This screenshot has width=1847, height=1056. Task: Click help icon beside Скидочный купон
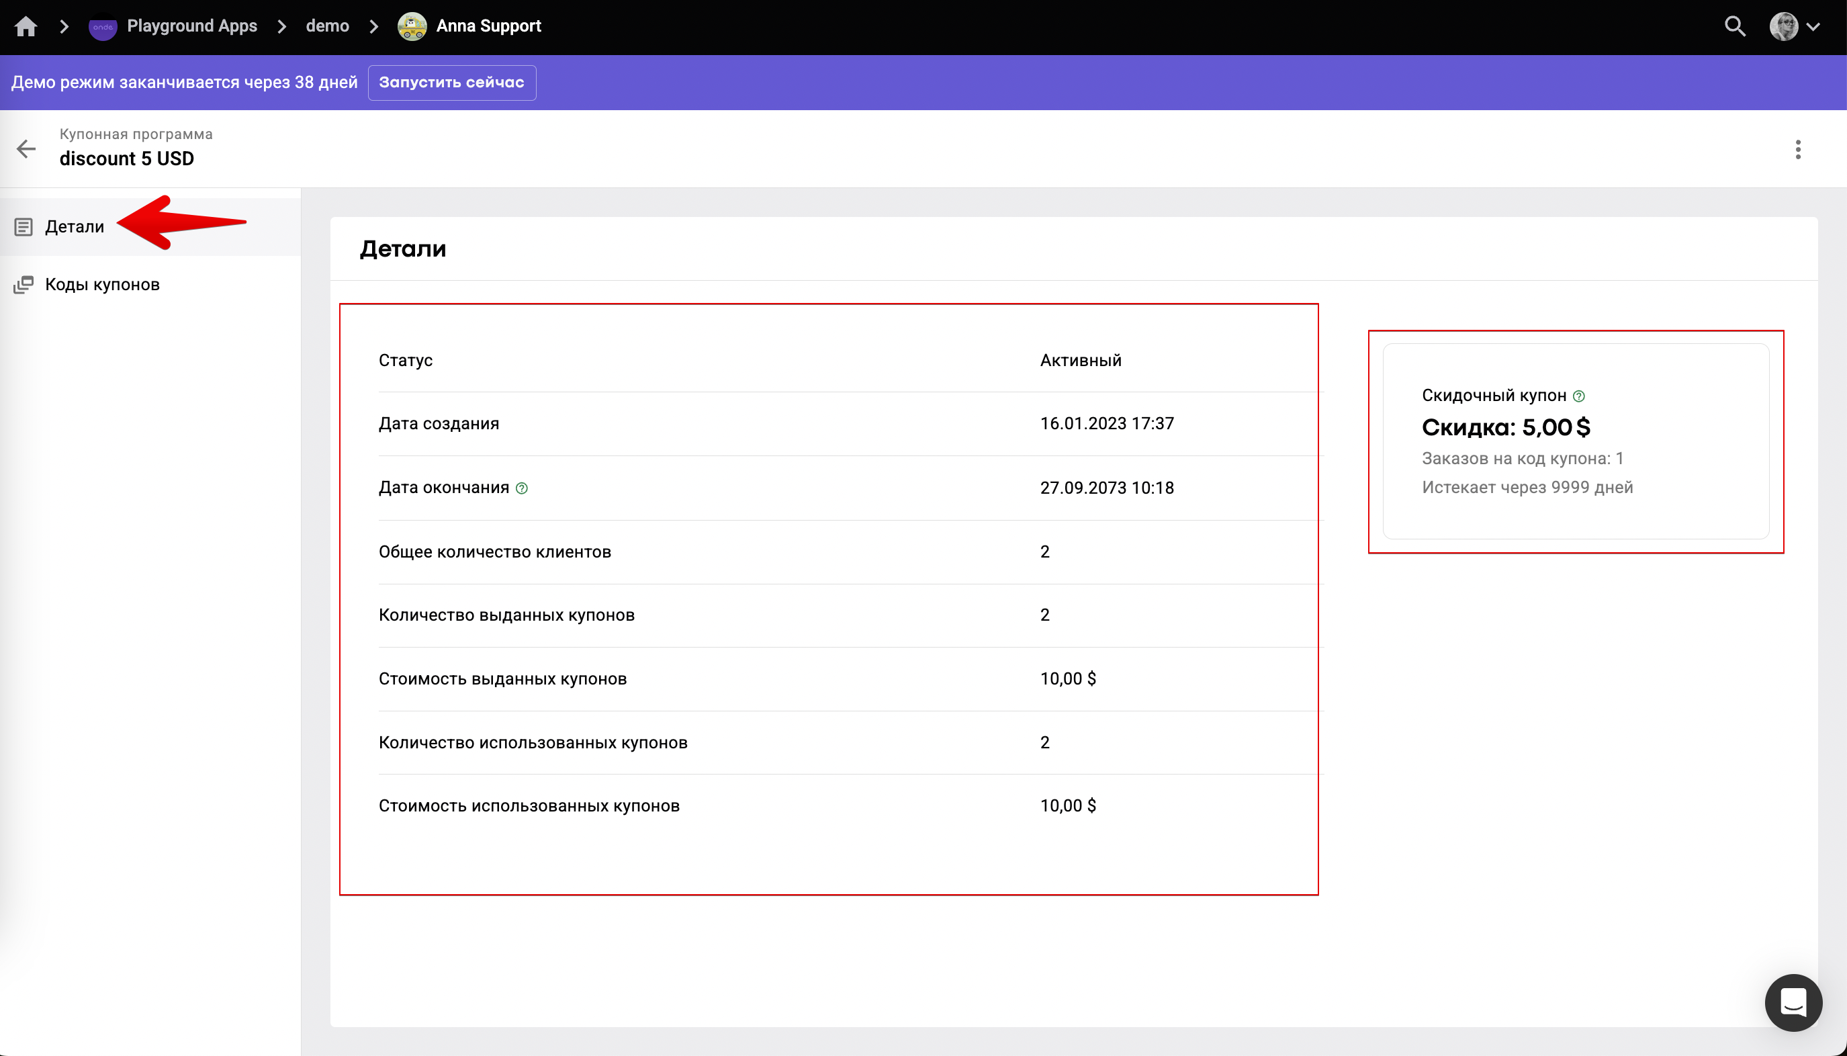pyautogui.click(x=1579, y=396)
